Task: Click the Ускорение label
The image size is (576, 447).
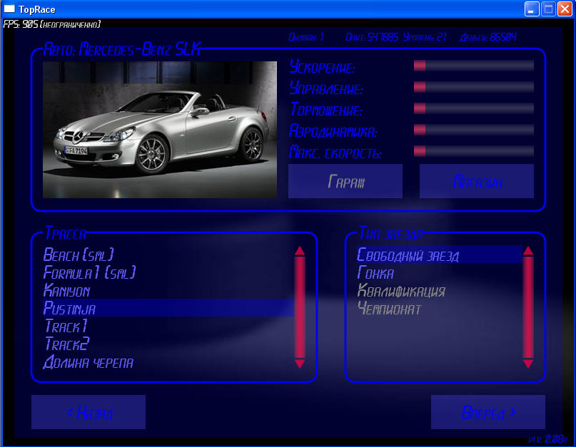Action: [x=322, y=67]
